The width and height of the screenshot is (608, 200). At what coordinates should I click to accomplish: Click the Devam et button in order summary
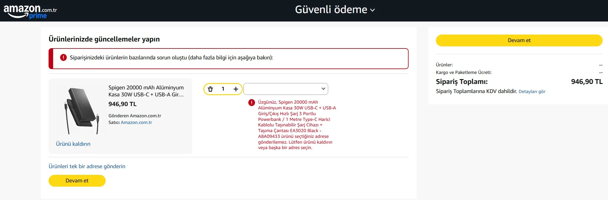[519, 40]
